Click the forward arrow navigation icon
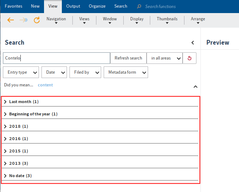Screen dimensions: 239x192 click(24, 20)
